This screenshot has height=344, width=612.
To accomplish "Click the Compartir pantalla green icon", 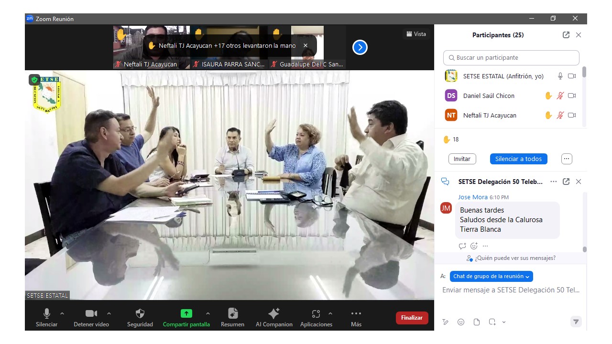I will coord(186,314).
